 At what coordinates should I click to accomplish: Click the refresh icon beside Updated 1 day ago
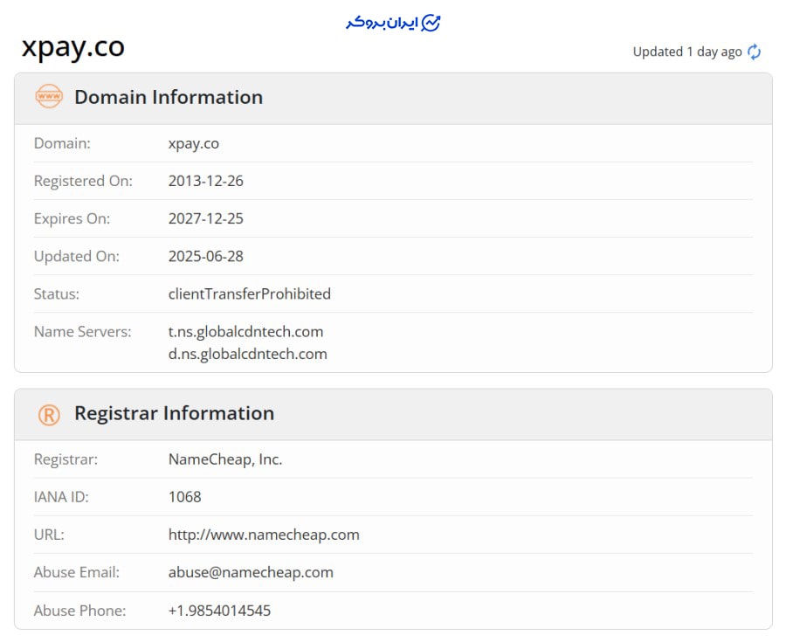point(754,52)
